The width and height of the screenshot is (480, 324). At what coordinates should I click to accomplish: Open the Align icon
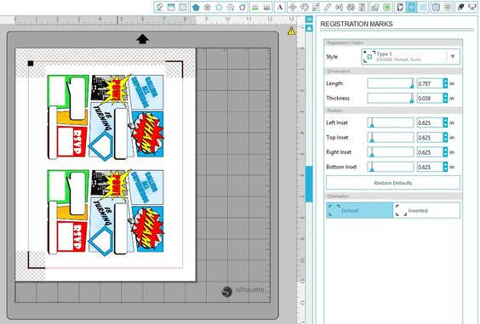click(339, 7)
